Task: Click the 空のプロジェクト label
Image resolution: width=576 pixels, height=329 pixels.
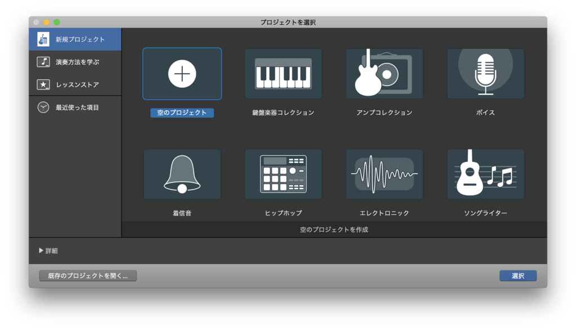Action: [182, 112]
